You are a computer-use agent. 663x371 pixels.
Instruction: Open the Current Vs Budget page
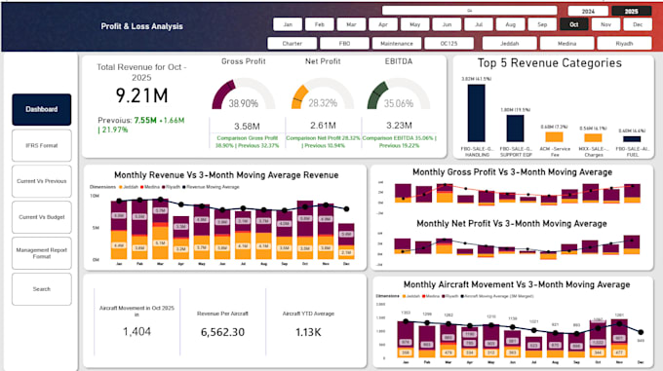41,217
